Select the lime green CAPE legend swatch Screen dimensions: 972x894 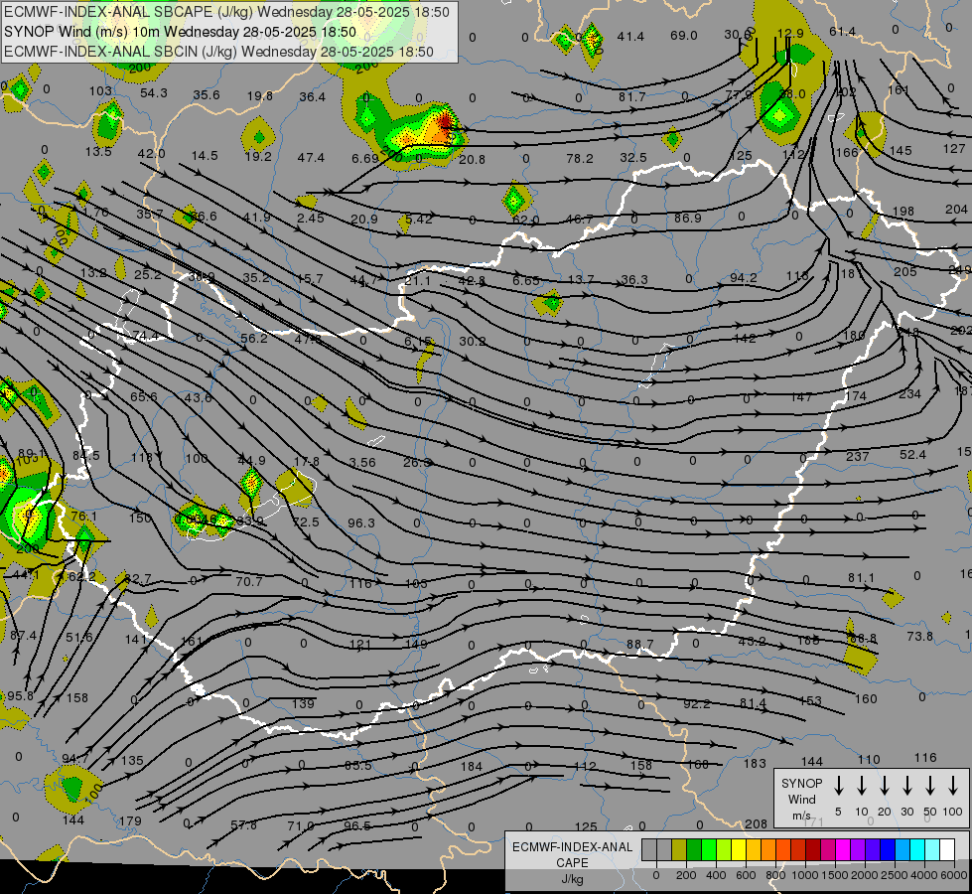(724, 850)
